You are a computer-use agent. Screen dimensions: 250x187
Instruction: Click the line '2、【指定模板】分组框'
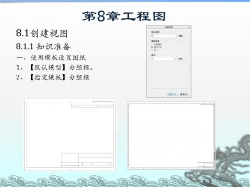(53, 77)
